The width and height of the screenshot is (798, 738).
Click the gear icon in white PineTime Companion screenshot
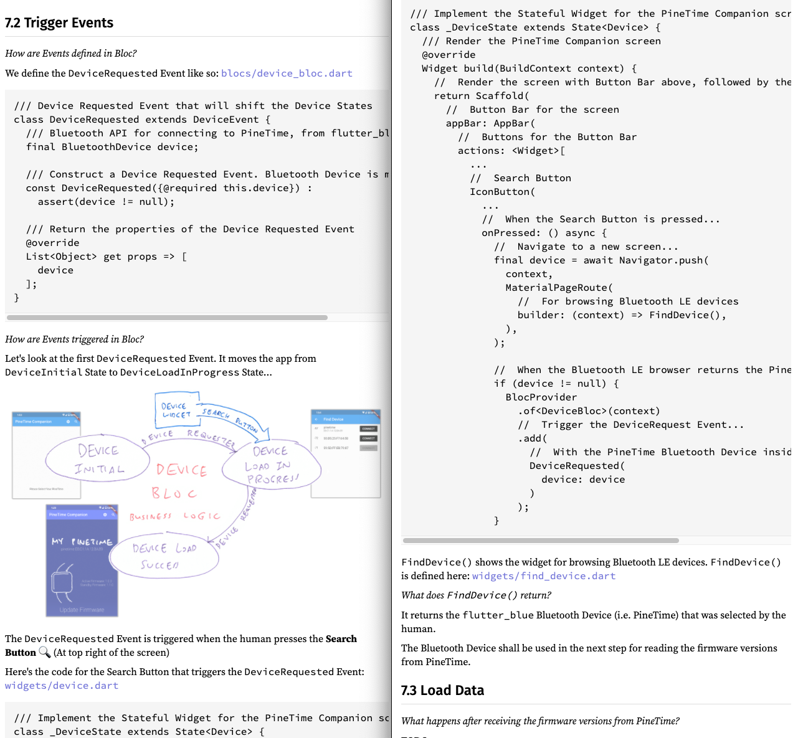pyautogui.click(x=68, y=422)
